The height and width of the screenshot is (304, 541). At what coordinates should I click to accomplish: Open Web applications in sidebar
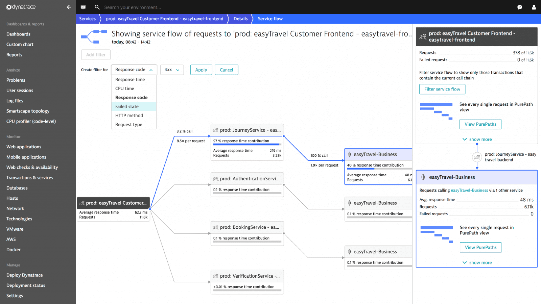point(24,147)
